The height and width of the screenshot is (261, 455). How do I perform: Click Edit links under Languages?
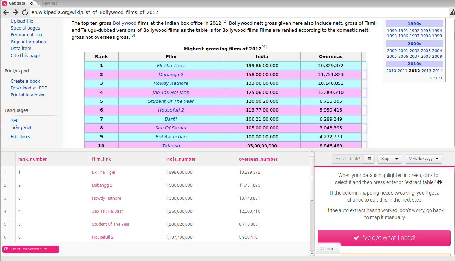20,136
